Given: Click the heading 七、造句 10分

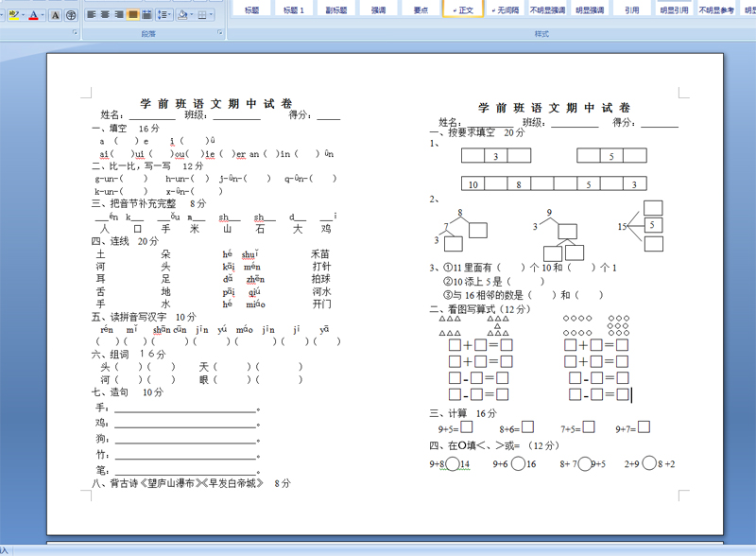Looking at the screenshot, I should coord(128,392).
